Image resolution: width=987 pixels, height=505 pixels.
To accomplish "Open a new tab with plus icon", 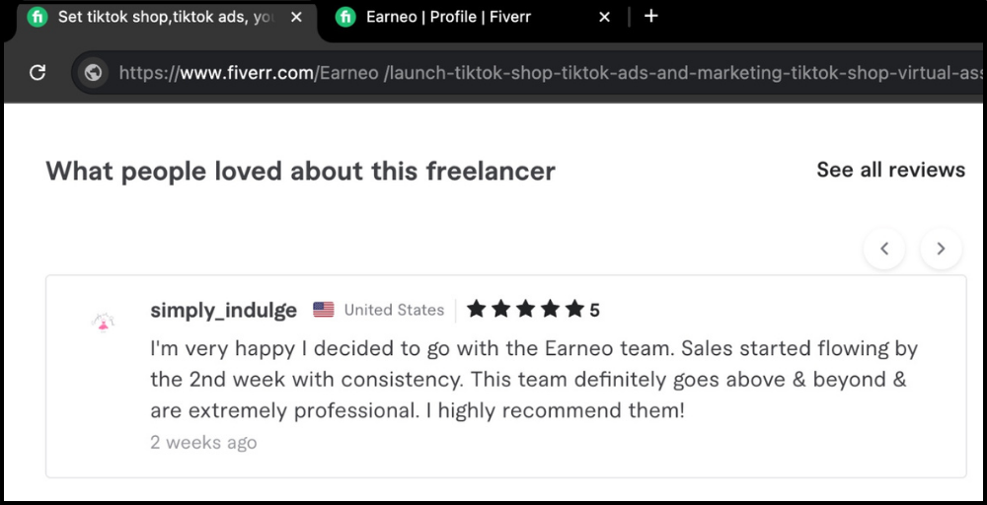I will [x=650, y=17].
